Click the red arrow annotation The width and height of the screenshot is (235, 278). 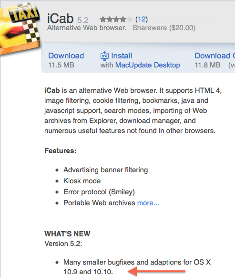(156, 271)
